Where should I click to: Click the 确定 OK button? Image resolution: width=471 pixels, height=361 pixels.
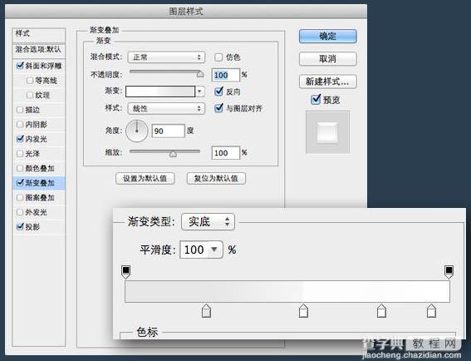coord(328,36)
